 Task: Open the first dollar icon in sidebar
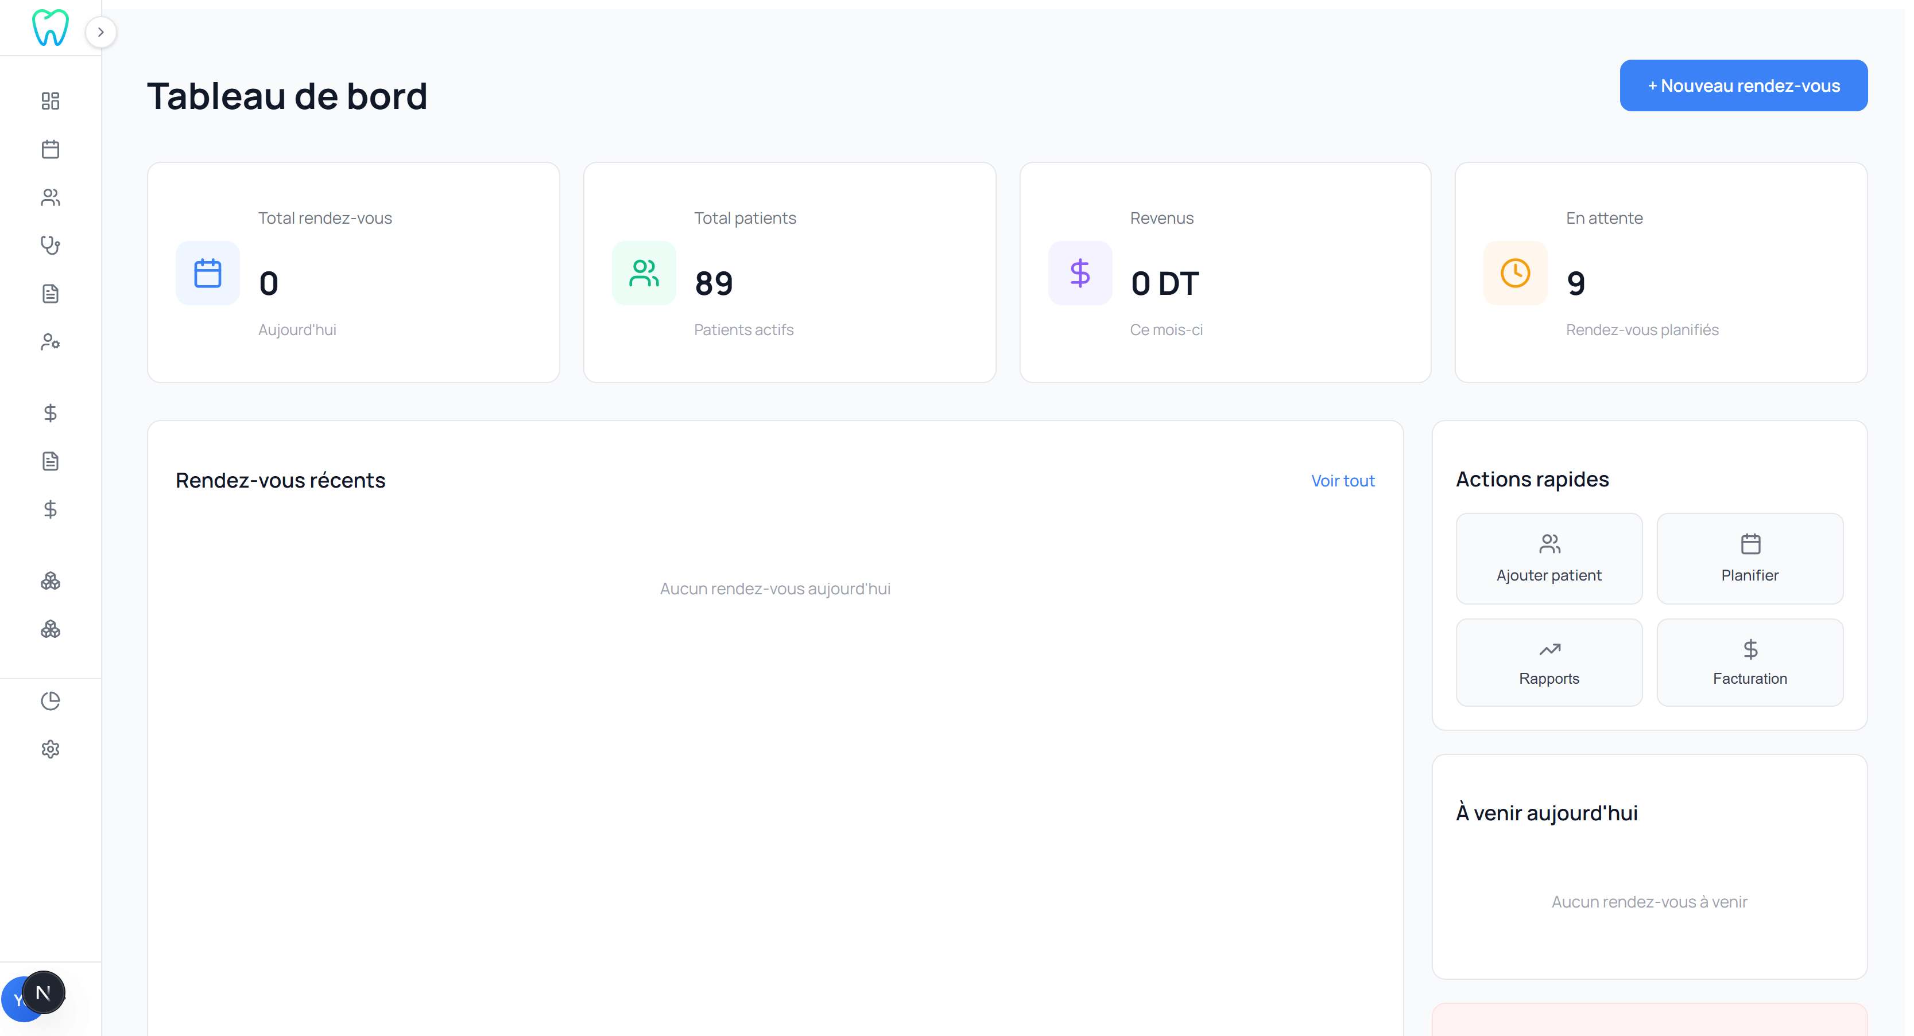[51, 413]
